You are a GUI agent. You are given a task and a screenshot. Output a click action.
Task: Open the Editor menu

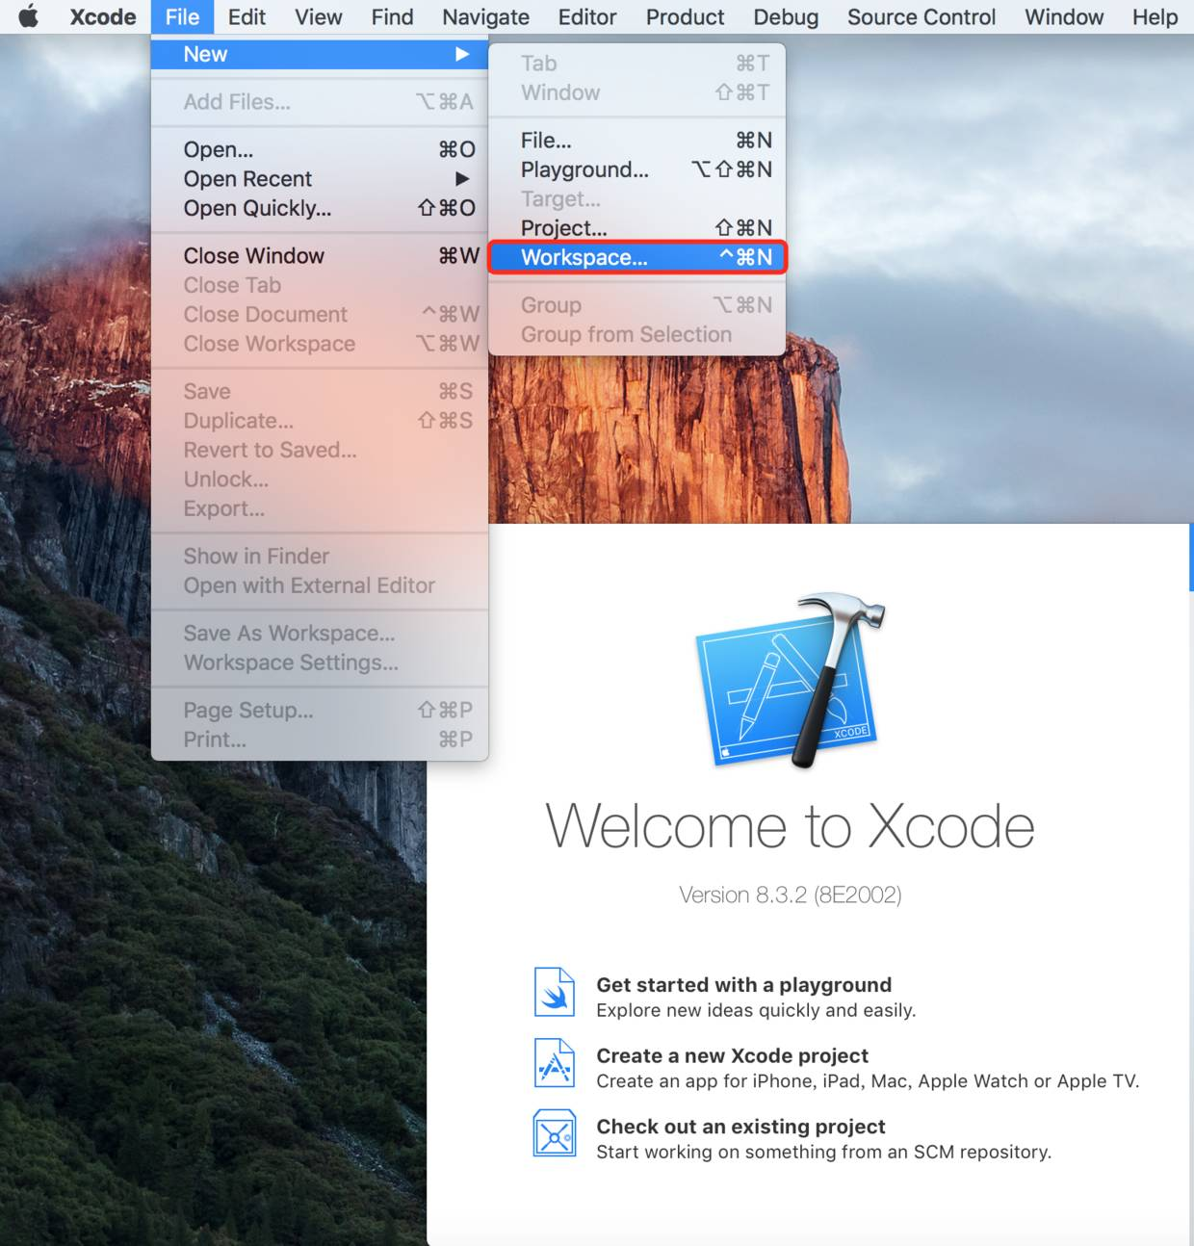[x=587, y=16]
